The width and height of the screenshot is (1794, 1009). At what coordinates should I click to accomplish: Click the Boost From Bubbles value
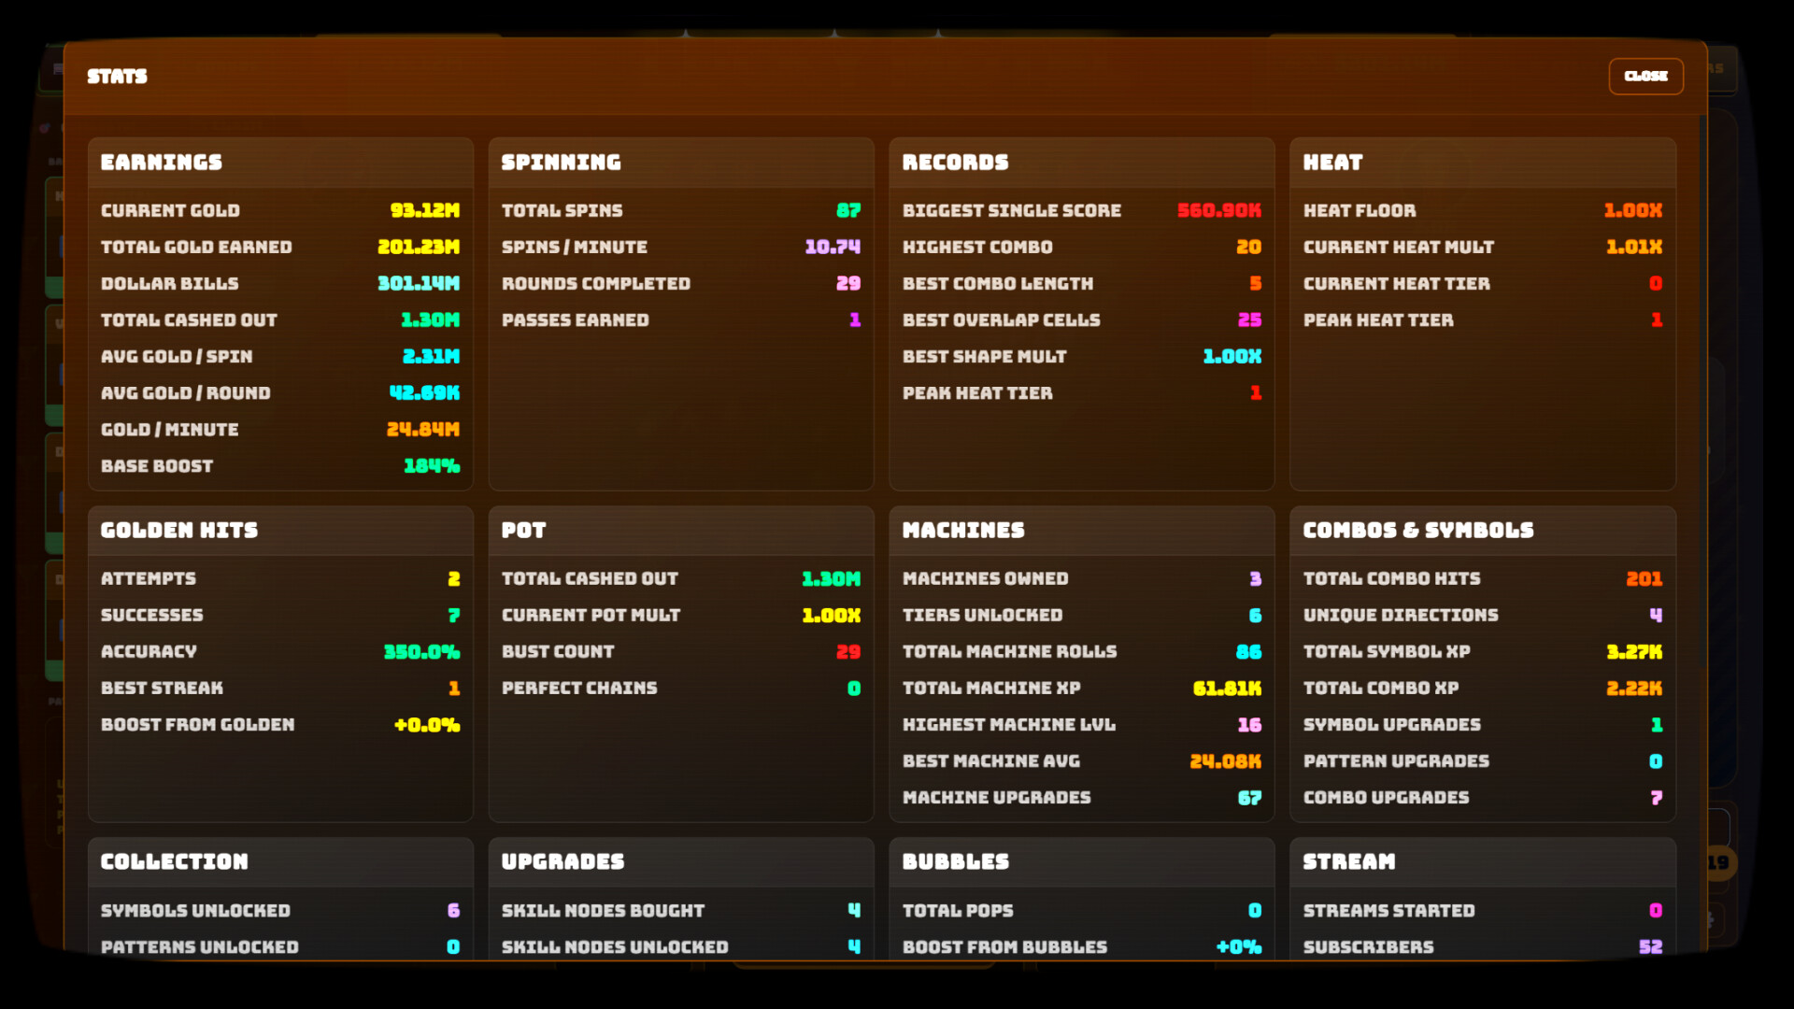coord(1238,946)
